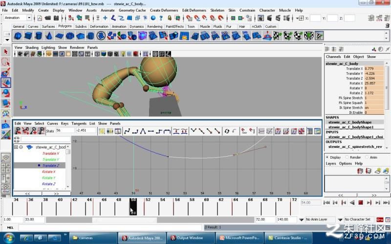Activate the Select tool arrow
Image resolution: width=391 pixels, height=244 pixels.
[6, 52]
